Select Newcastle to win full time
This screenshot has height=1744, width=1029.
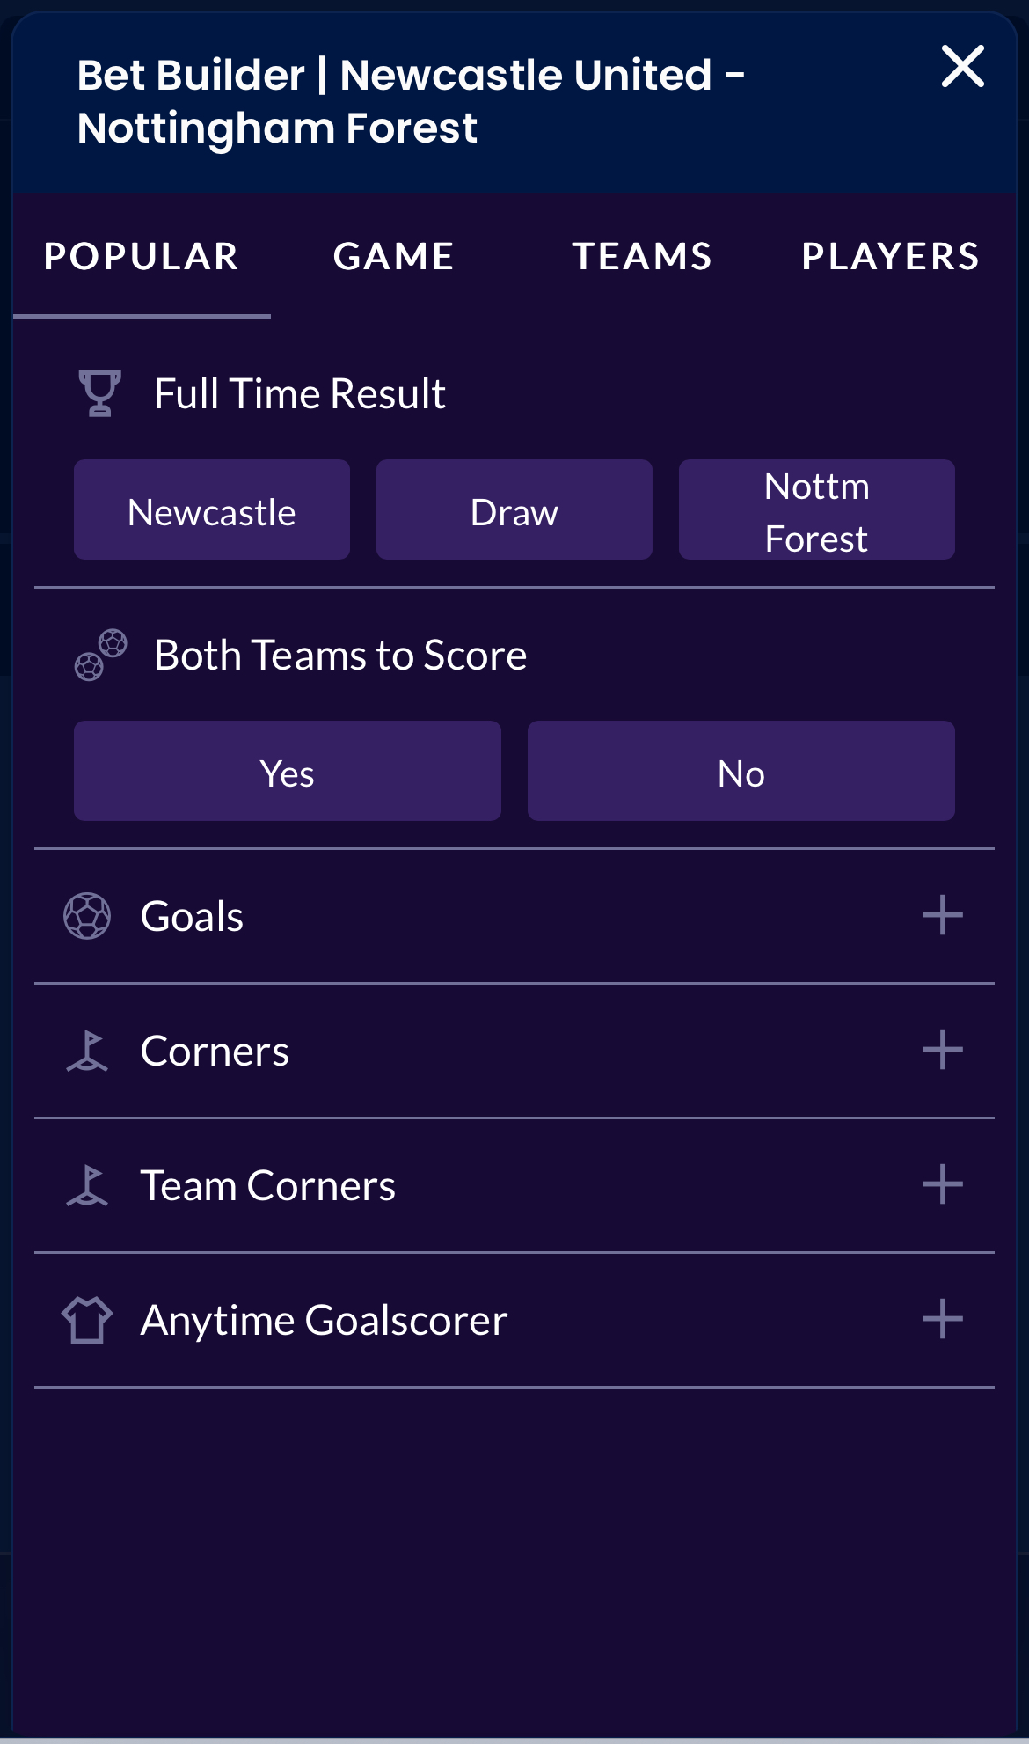coord(211,509)
